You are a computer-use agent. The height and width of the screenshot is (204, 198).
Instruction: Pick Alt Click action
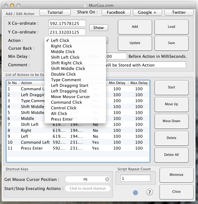75,113
